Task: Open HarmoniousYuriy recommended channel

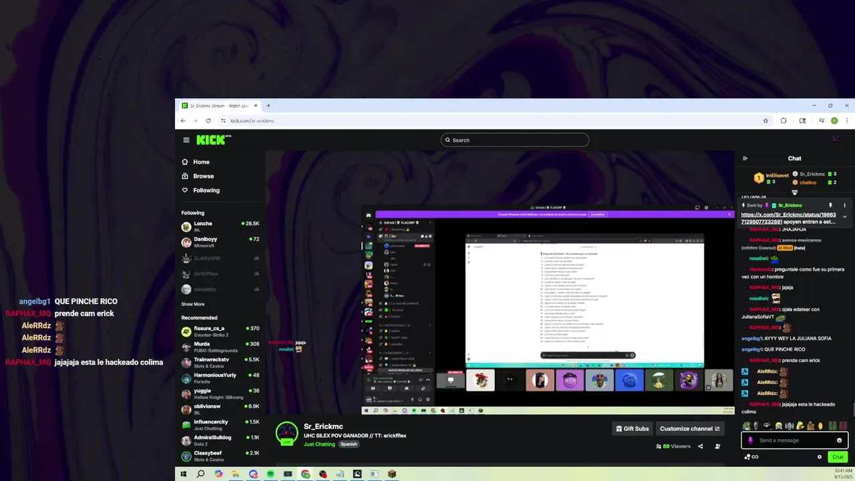Action: (x=220, y=378)
